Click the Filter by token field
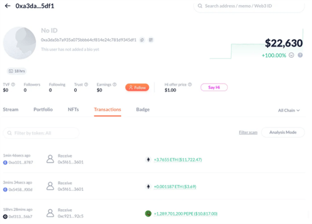 point(41,133)
